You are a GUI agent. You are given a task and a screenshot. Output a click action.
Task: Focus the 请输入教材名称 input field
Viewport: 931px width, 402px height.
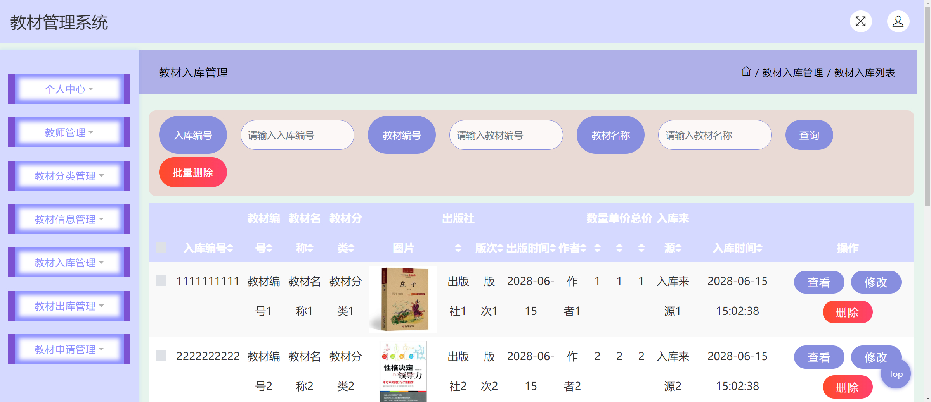[715, 135]
